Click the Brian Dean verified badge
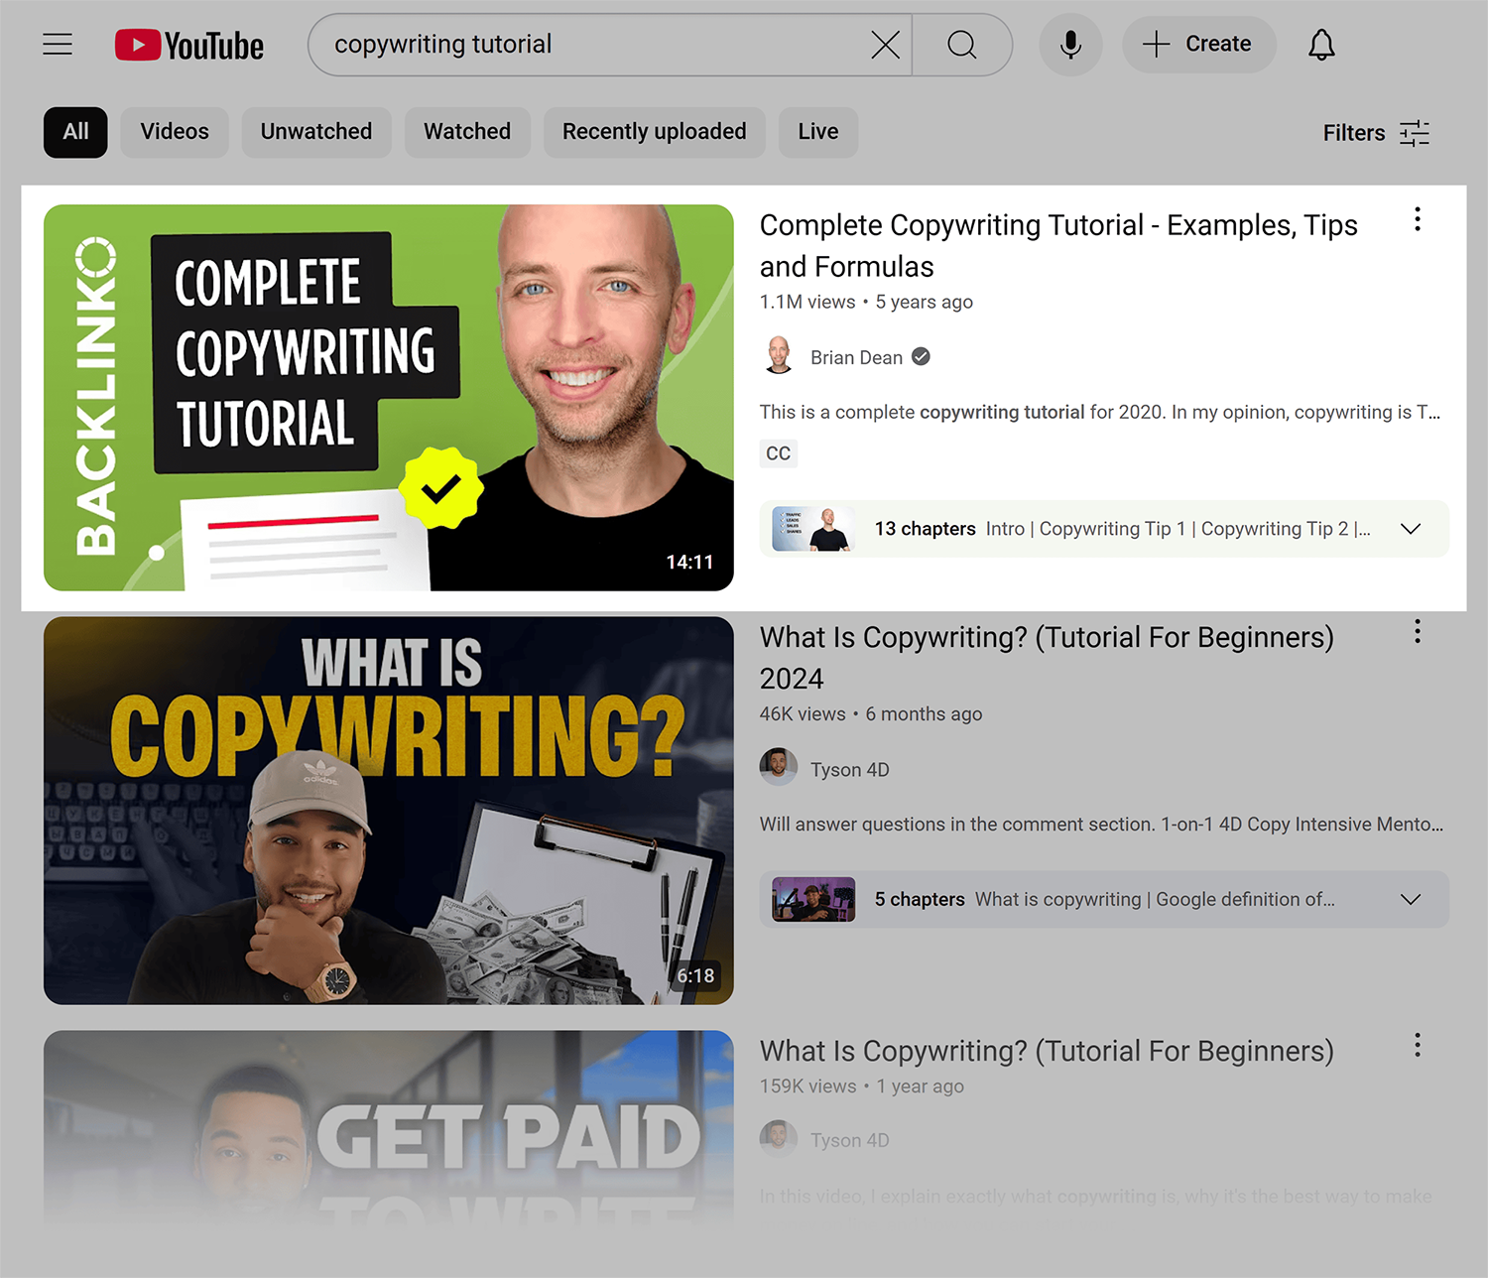The image size is (1488, 1278). click(921, 356)
